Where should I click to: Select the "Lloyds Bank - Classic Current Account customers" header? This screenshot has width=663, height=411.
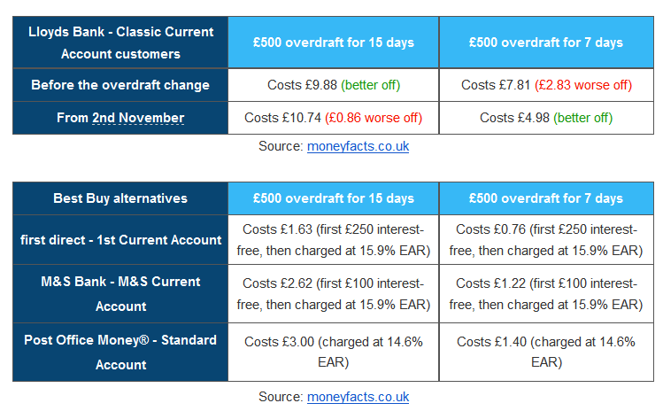[120, 43]
